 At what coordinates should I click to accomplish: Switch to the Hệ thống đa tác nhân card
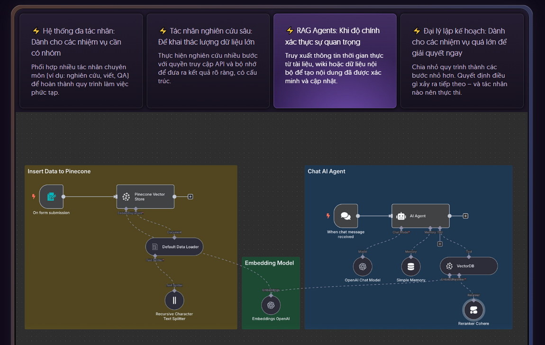[81, 60]
